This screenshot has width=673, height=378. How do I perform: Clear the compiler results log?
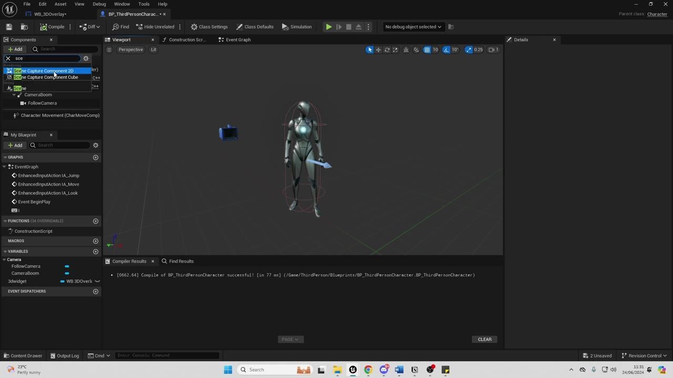pyautogui.click(x=484, y=339)
